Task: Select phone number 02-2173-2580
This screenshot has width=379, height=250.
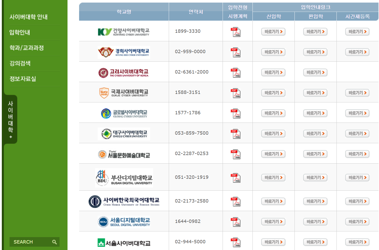Action: 192,201
